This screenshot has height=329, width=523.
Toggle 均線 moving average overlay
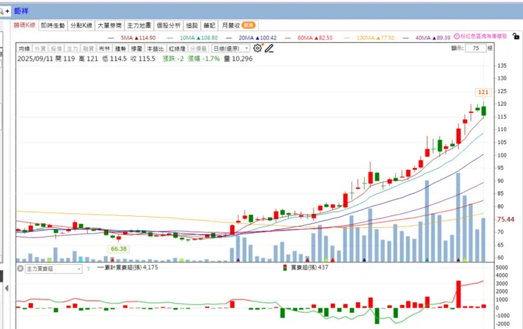click(25, 49)
